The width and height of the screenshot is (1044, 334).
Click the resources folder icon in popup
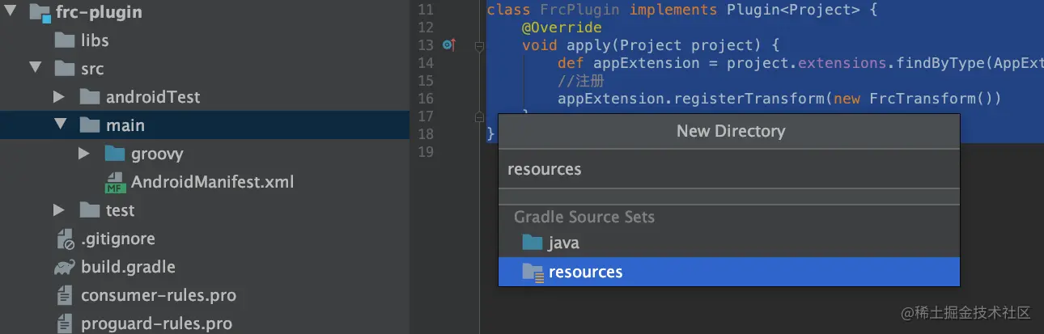[x=533, y=272]
